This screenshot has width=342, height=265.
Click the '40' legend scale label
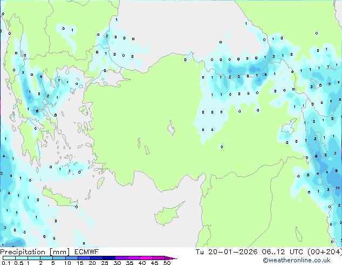(142, 263)
